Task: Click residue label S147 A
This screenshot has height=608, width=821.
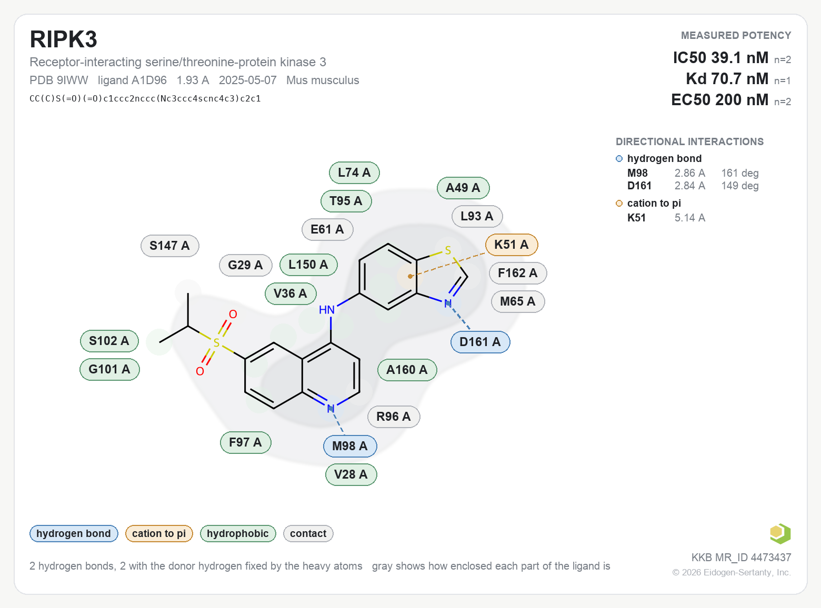Action: [x=169, y=246]
